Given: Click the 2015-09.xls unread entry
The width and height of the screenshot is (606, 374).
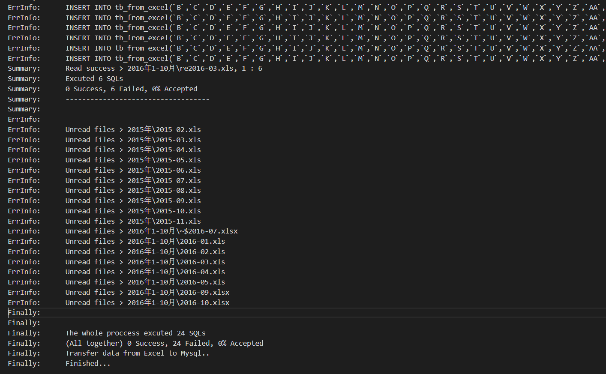Looking at the screenshot, I should [133, 201].
